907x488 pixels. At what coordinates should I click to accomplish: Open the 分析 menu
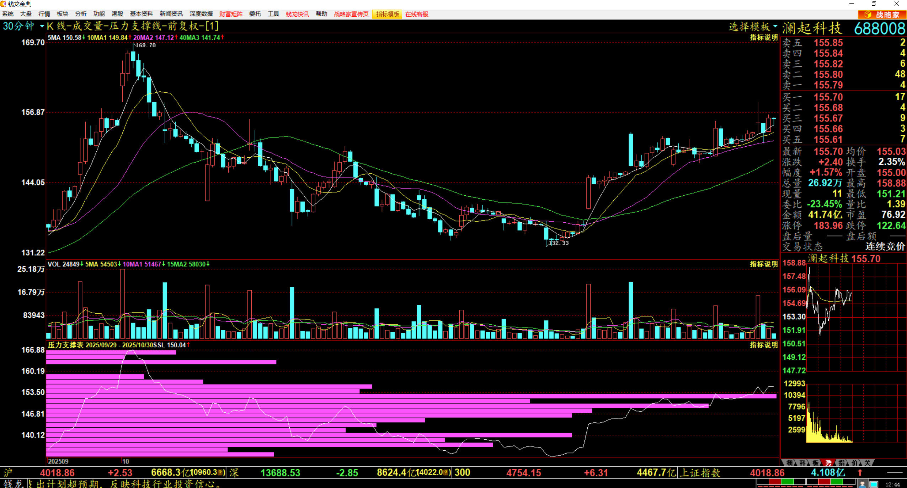pyautogui.click(x=81, y=14)
